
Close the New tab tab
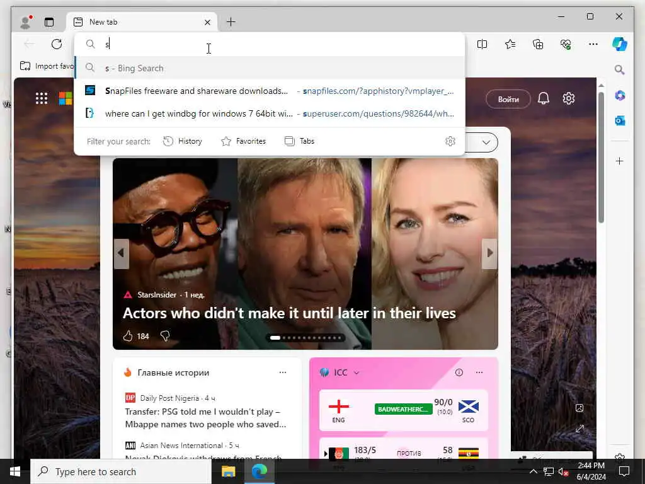pyautogui.click(x=207, y=22)
